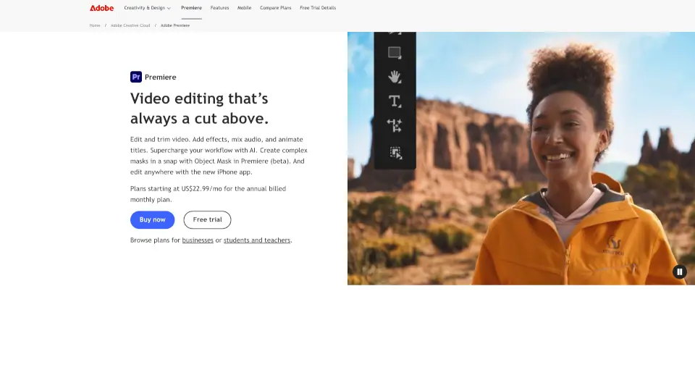Screen dimensions: 695x391
Task: Select the ripple edit arrows tool icon
Action: (x=395, y=125)
